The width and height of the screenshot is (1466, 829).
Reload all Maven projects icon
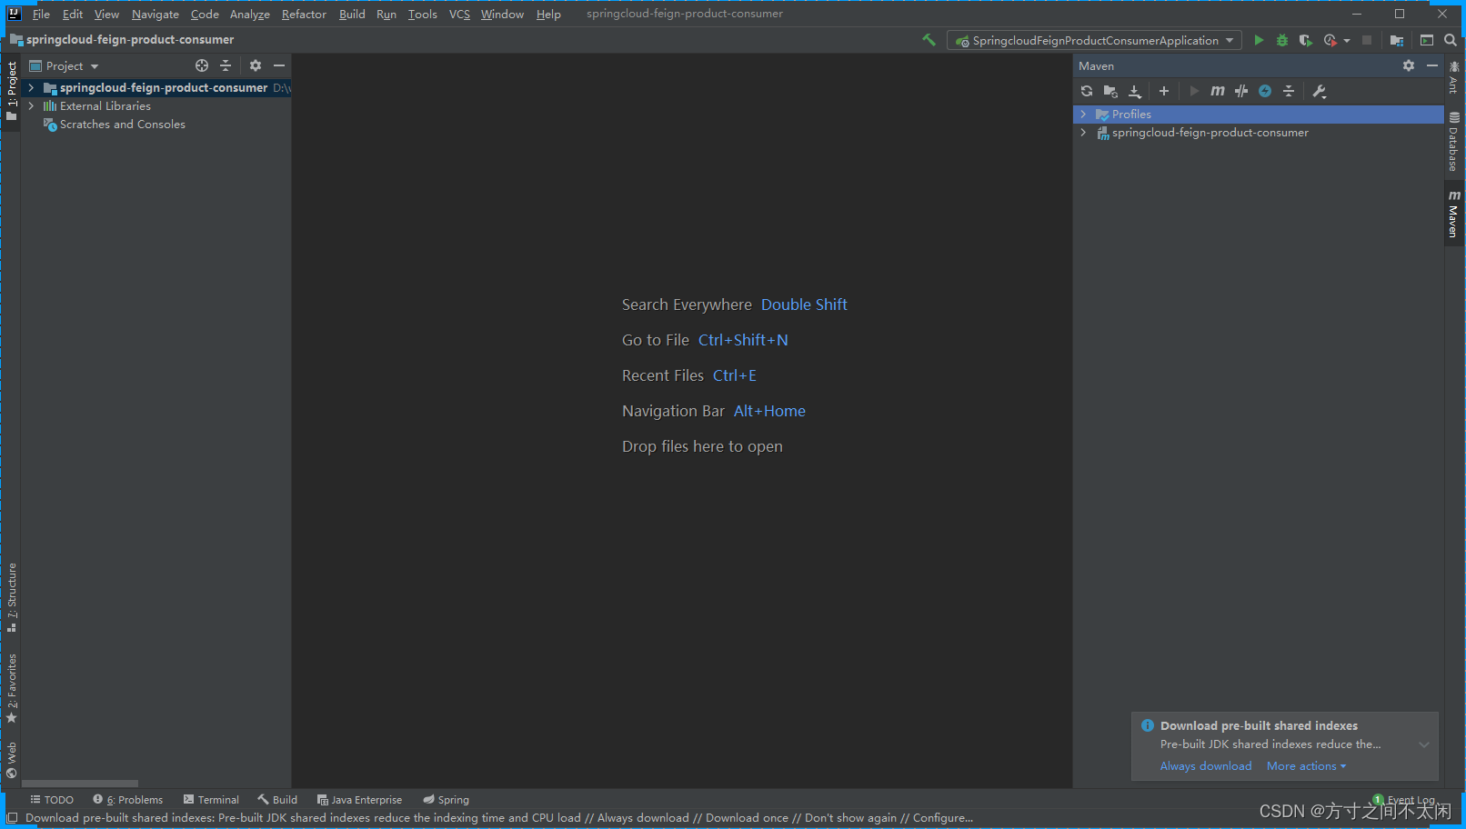coord(1087,91)
